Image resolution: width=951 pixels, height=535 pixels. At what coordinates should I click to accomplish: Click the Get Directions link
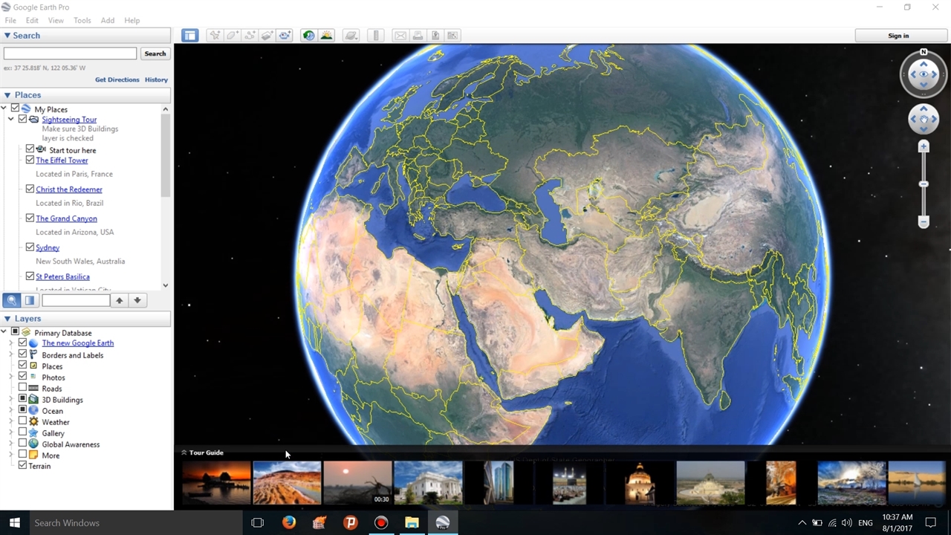117,80
